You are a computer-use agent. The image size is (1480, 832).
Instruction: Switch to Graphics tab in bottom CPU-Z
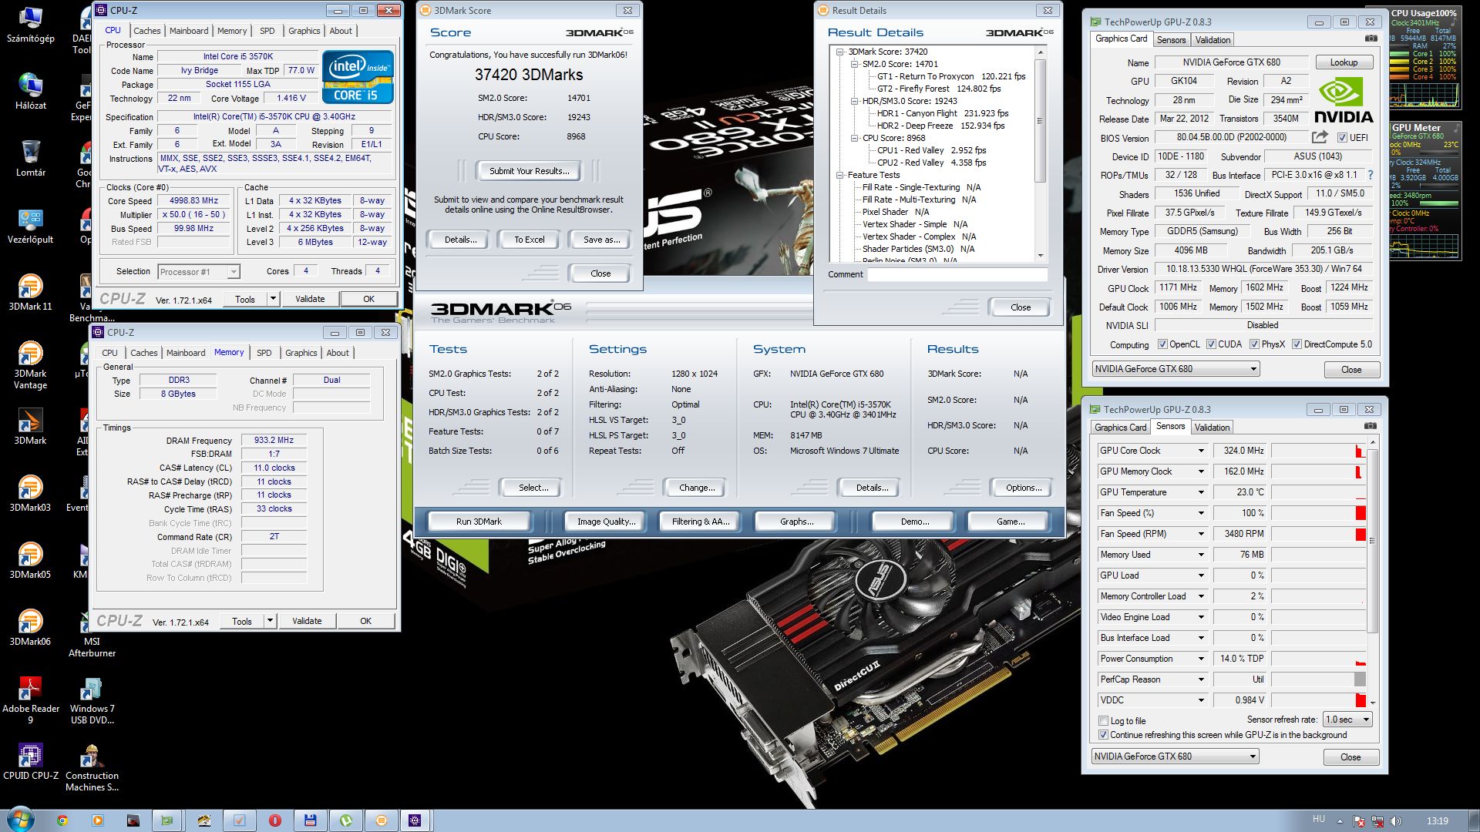301,353
